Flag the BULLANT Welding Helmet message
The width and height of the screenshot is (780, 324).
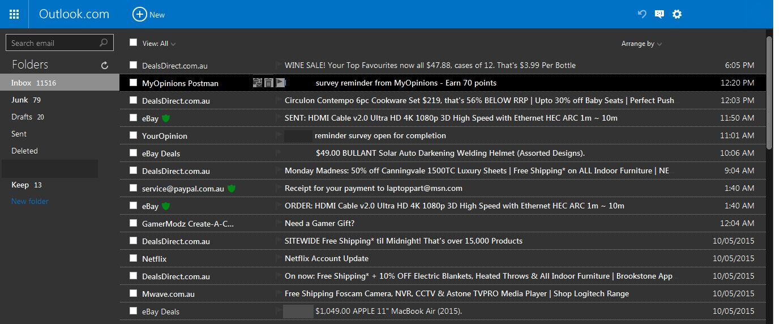[x=278, y=153]
